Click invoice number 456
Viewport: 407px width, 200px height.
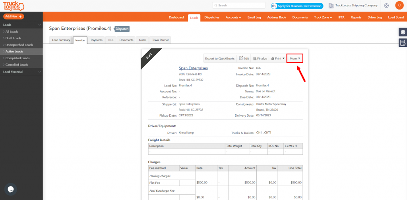(x=258, y=68)
